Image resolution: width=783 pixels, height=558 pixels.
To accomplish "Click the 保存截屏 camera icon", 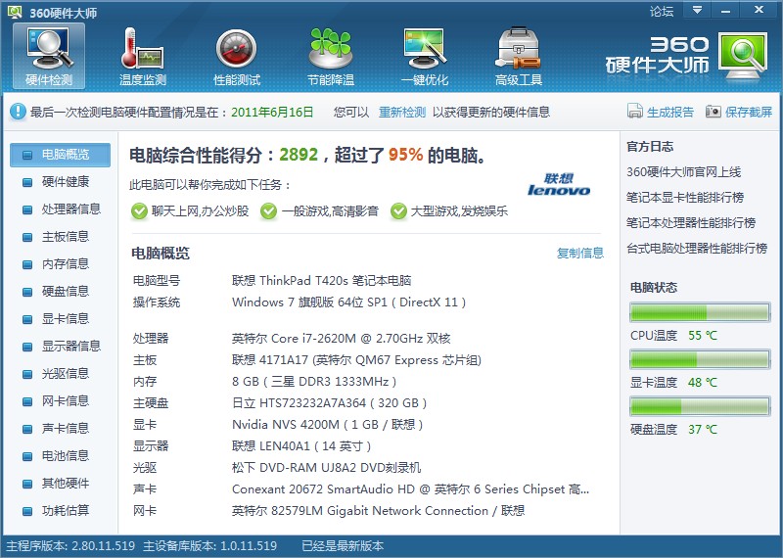I will [714, 111].
